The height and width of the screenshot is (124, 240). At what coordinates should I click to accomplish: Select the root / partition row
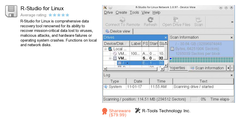pos(134,63)
